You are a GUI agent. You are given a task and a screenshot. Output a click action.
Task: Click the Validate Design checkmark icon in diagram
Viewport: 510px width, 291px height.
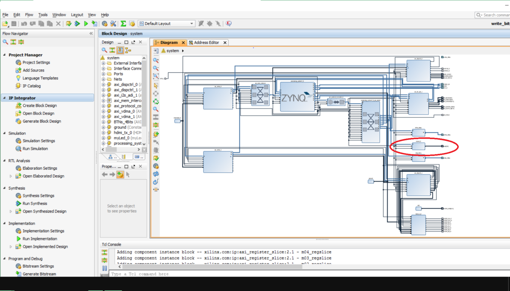click(x=156, y=158)
